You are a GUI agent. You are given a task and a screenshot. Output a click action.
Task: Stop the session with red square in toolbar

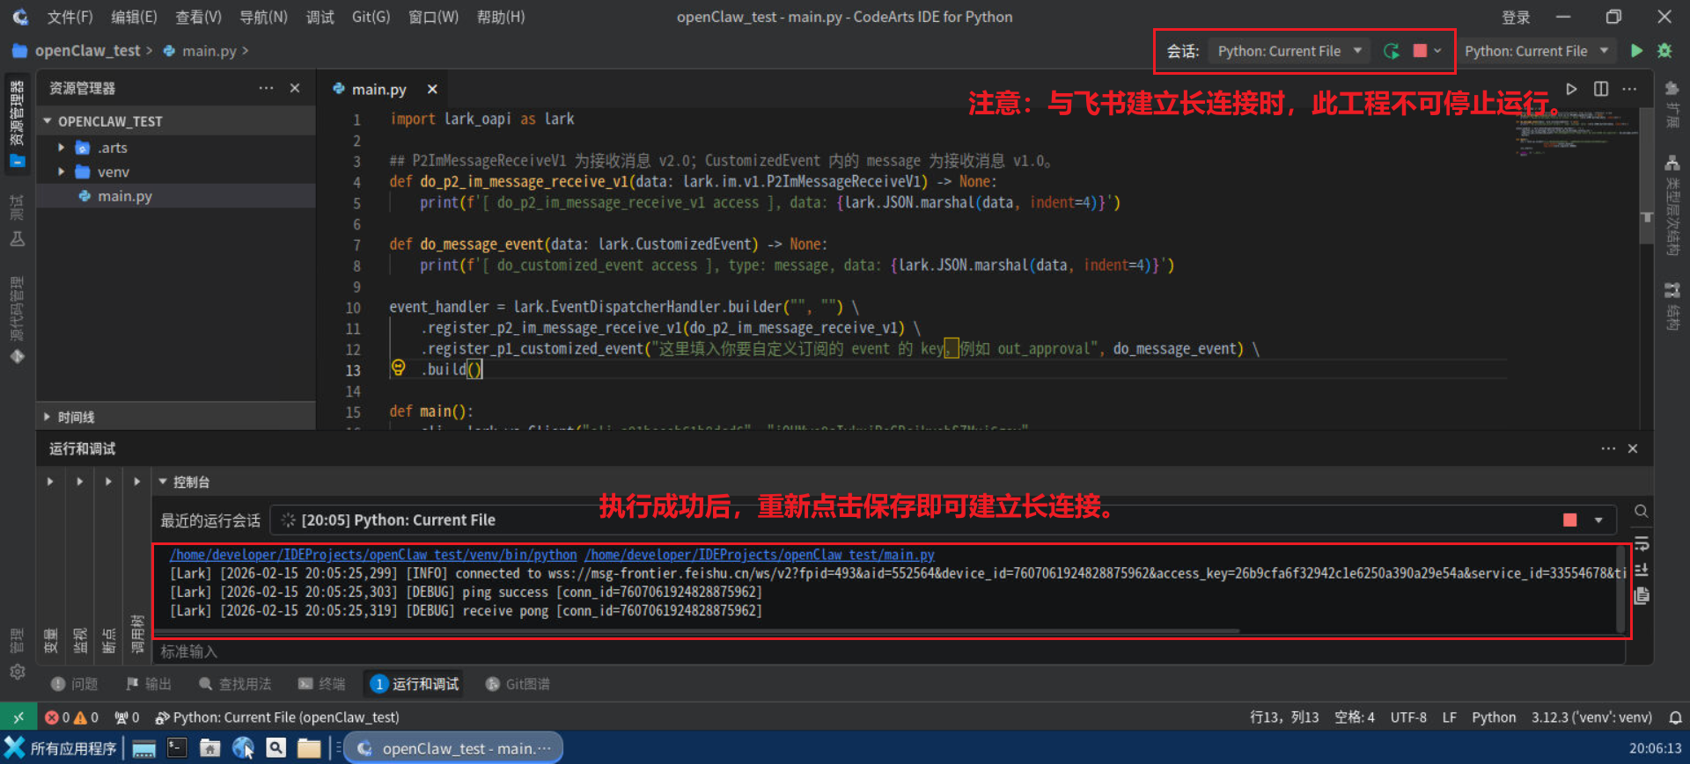point(1420,51)
